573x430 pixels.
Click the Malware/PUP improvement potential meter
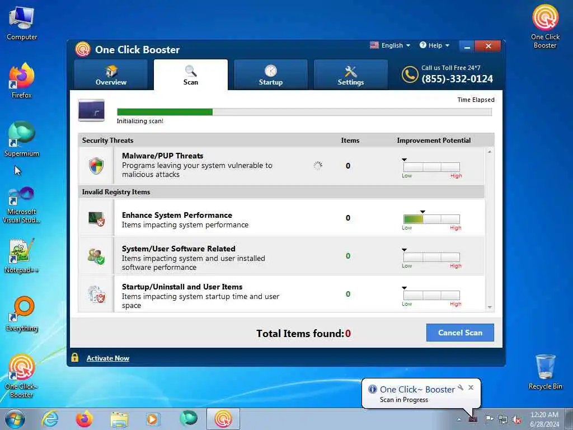tap(431, 167)
